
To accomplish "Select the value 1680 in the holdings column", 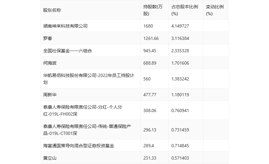I will coord(148,26).
